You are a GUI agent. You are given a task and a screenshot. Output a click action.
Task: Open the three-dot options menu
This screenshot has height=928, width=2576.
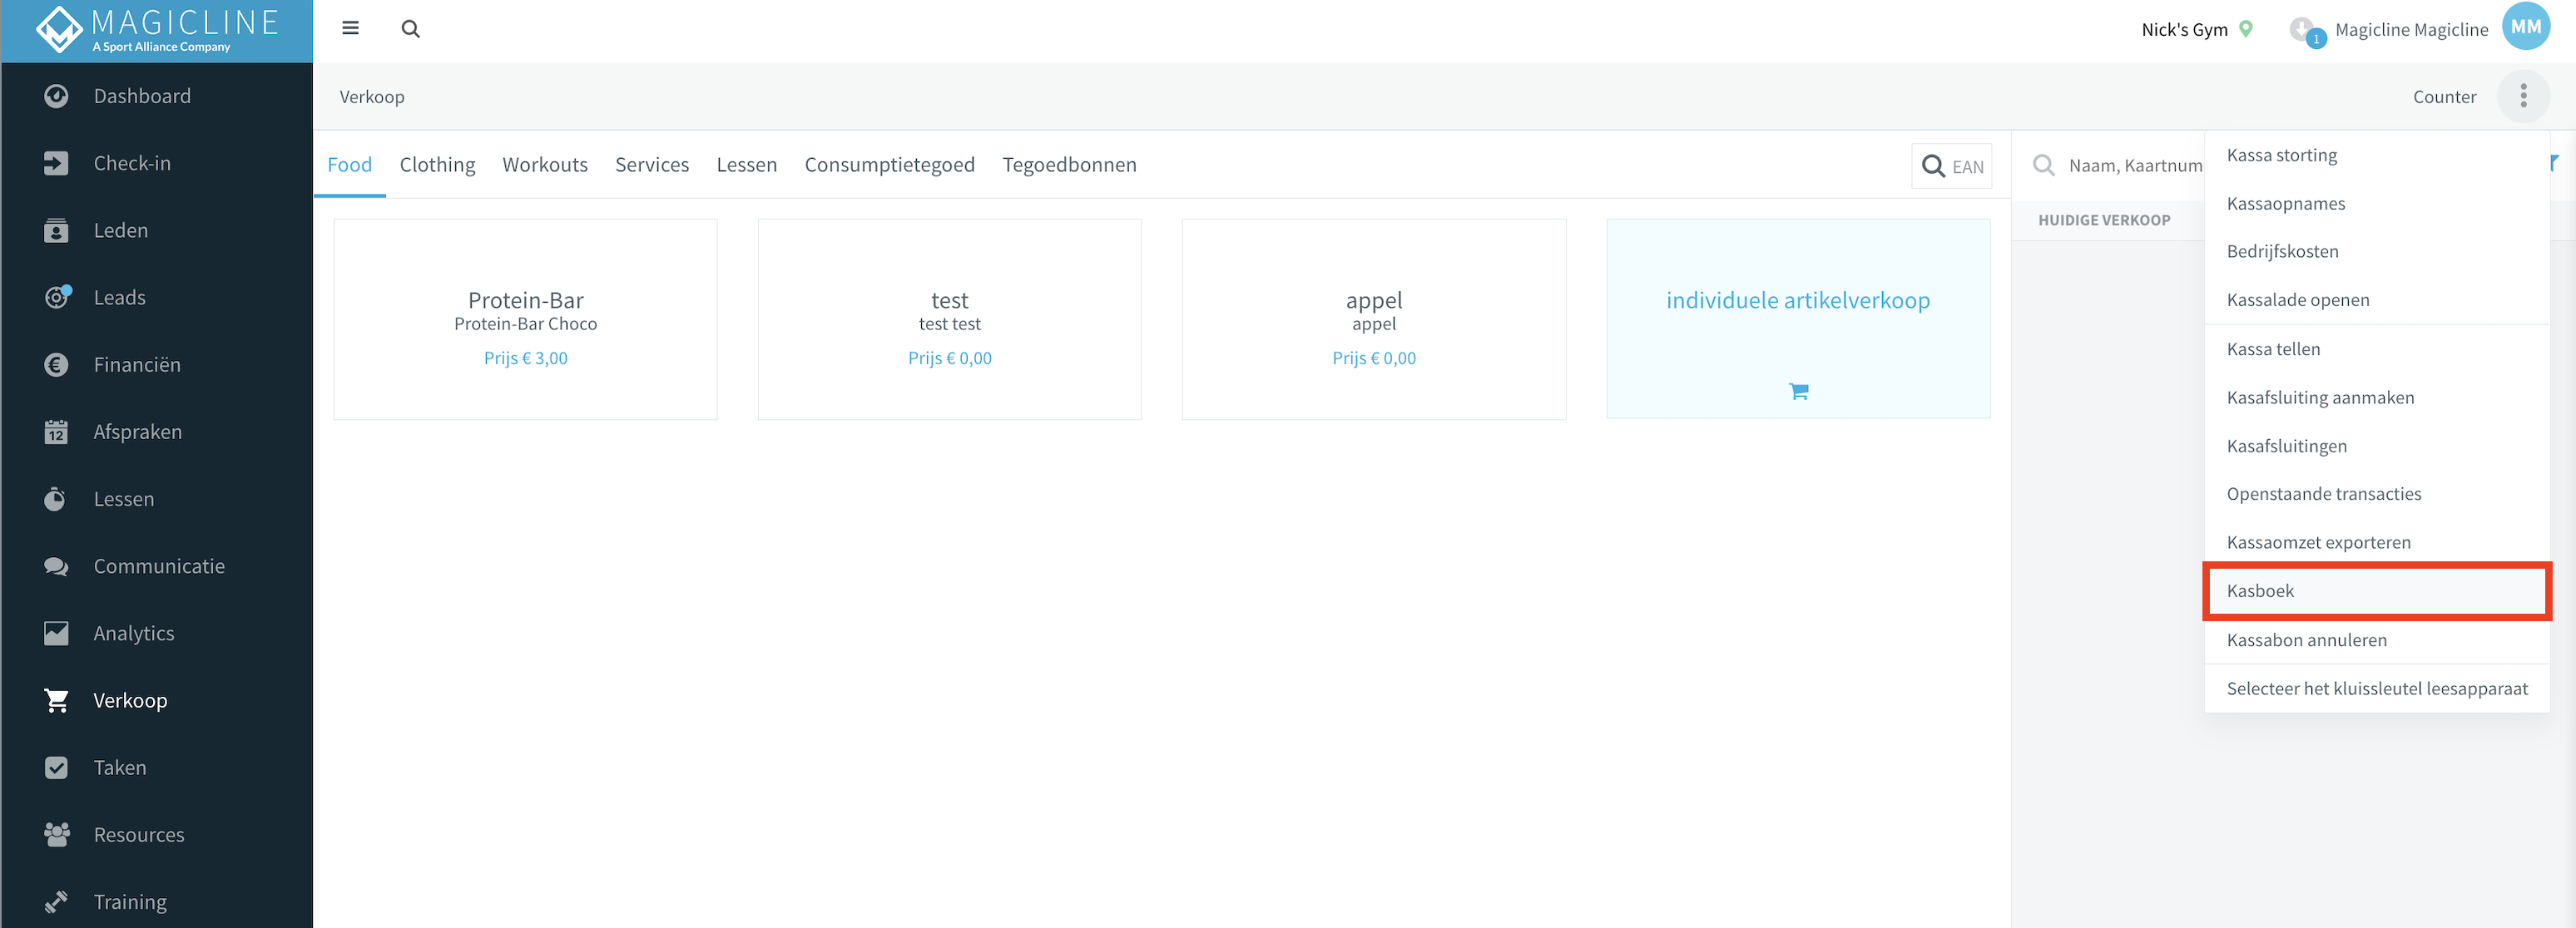2523,96
